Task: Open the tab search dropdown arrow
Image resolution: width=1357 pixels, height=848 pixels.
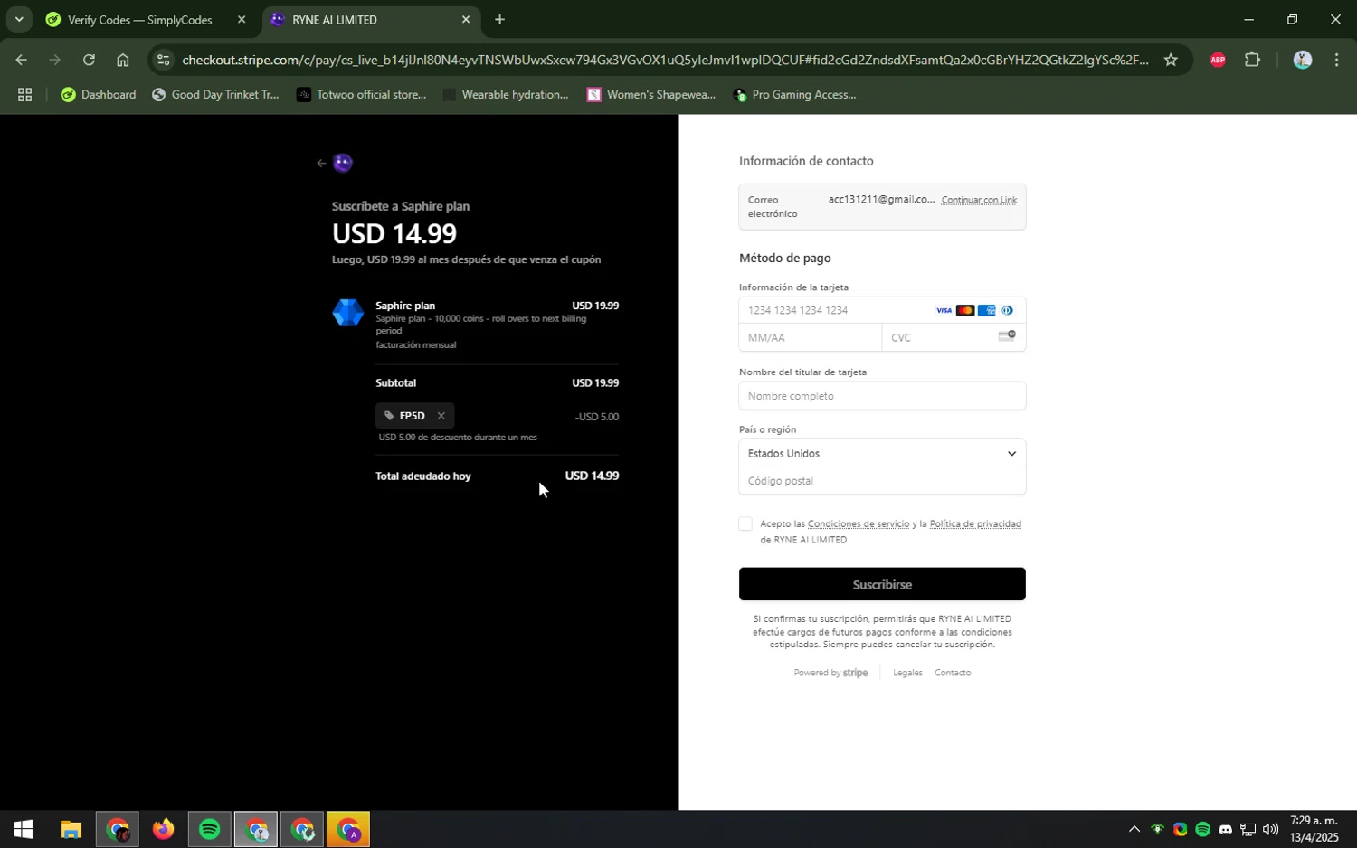Action: point(18,19)
